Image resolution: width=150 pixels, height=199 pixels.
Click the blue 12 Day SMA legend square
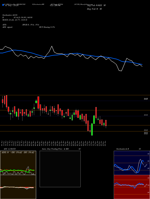click(3, 5)
